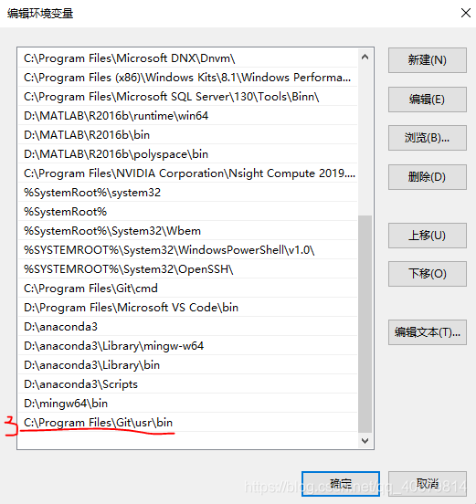This screenshot has width=476, height=504.
Task: Select C:\Program Files\Git\usr\bin entry
Action: pos(188,423)
